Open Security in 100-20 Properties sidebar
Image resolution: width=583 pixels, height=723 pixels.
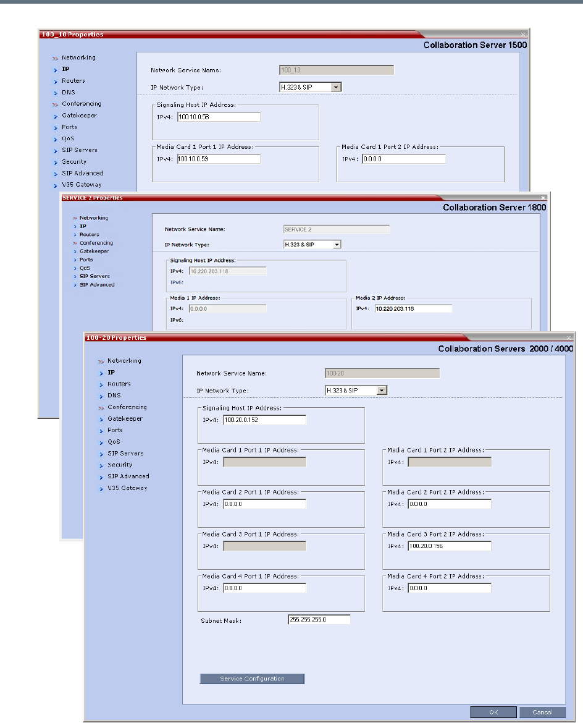(x=120, y=465)
